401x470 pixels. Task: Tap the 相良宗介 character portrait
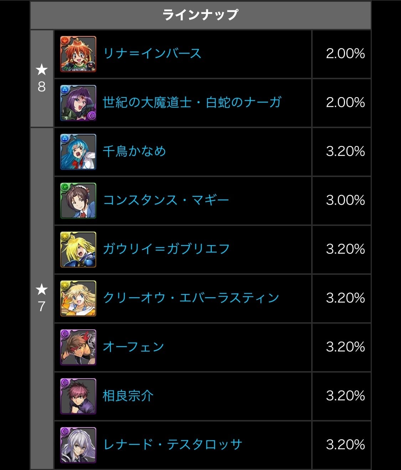[x=78, y=396]
